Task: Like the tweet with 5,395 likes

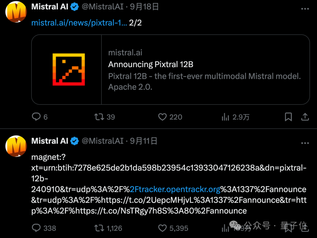Action: tap(163, 228)
